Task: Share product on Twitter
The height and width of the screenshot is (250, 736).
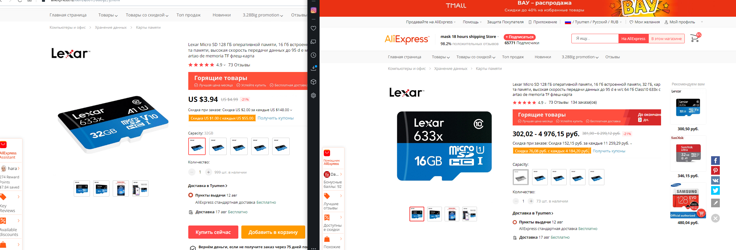Action: point(715,191)
